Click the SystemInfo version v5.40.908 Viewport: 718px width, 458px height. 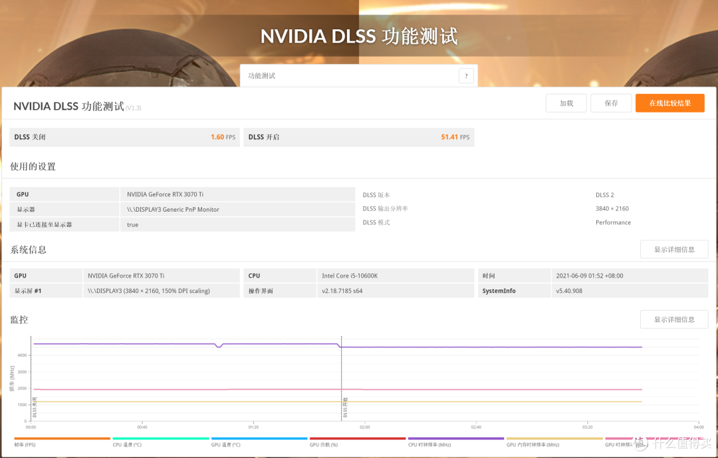(569, 291)
